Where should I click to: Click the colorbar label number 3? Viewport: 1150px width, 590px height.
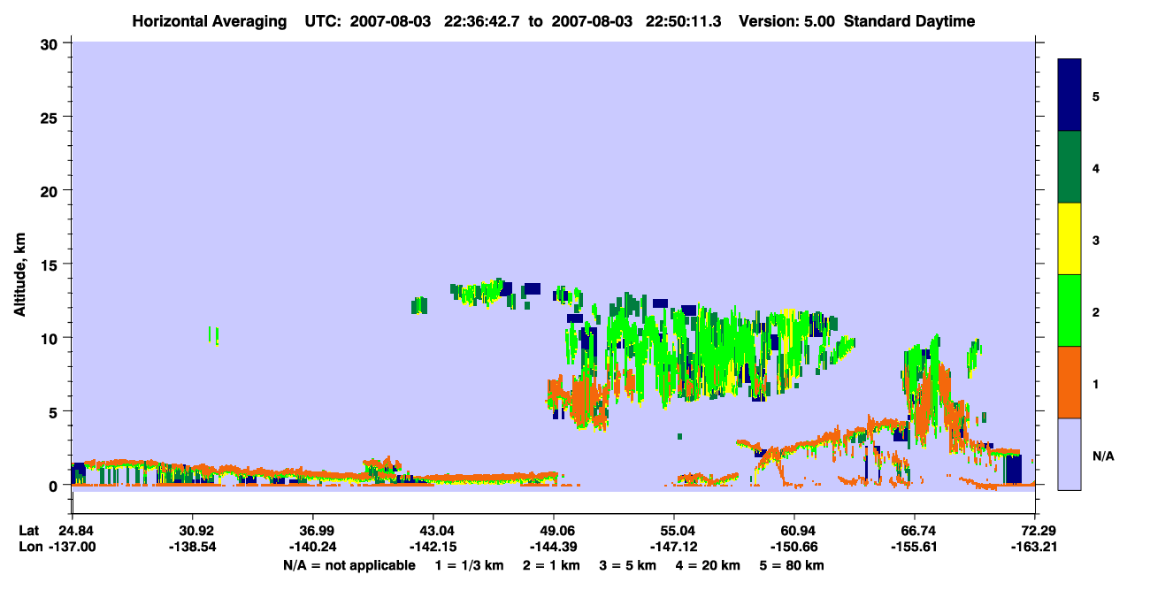pyautogui.click(x=1096, y=240)
